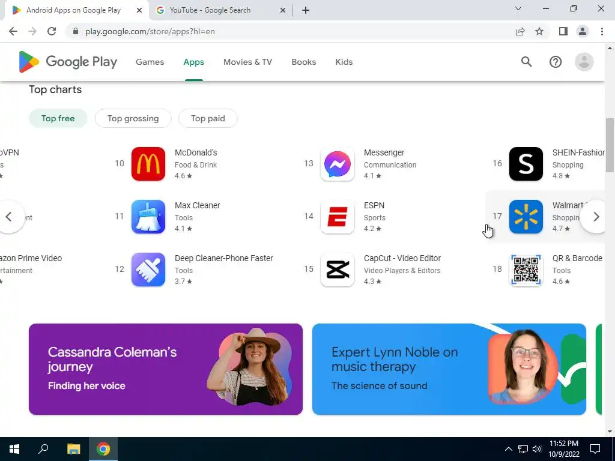Click Chrome icon on taskbar
This screenshot has height=461, width=615.
103,449
